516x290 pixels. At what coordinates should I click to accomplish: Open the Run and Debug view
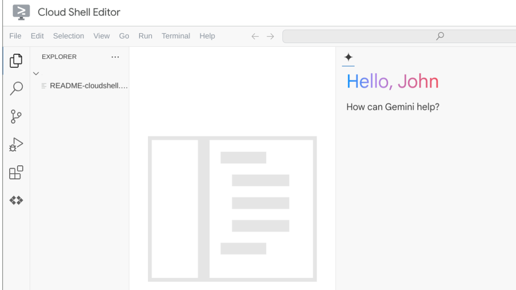coord(15,145)
